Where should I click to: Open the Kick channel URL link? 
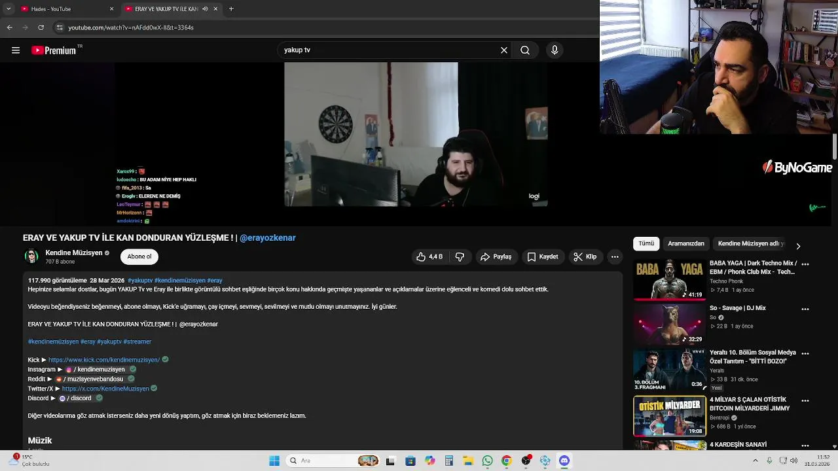[104, 360]
